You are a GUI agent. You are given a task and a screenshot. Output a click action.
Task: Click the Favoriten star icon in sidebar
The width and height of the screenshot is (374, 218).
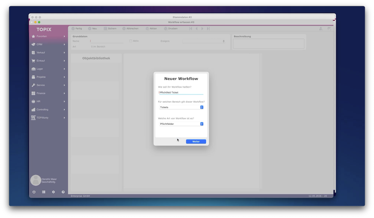[x=33, y=36]
